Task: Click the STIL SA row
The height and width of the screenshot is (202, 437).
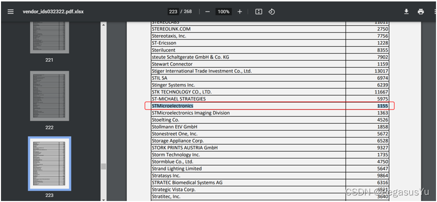Action: coord(270,78)
